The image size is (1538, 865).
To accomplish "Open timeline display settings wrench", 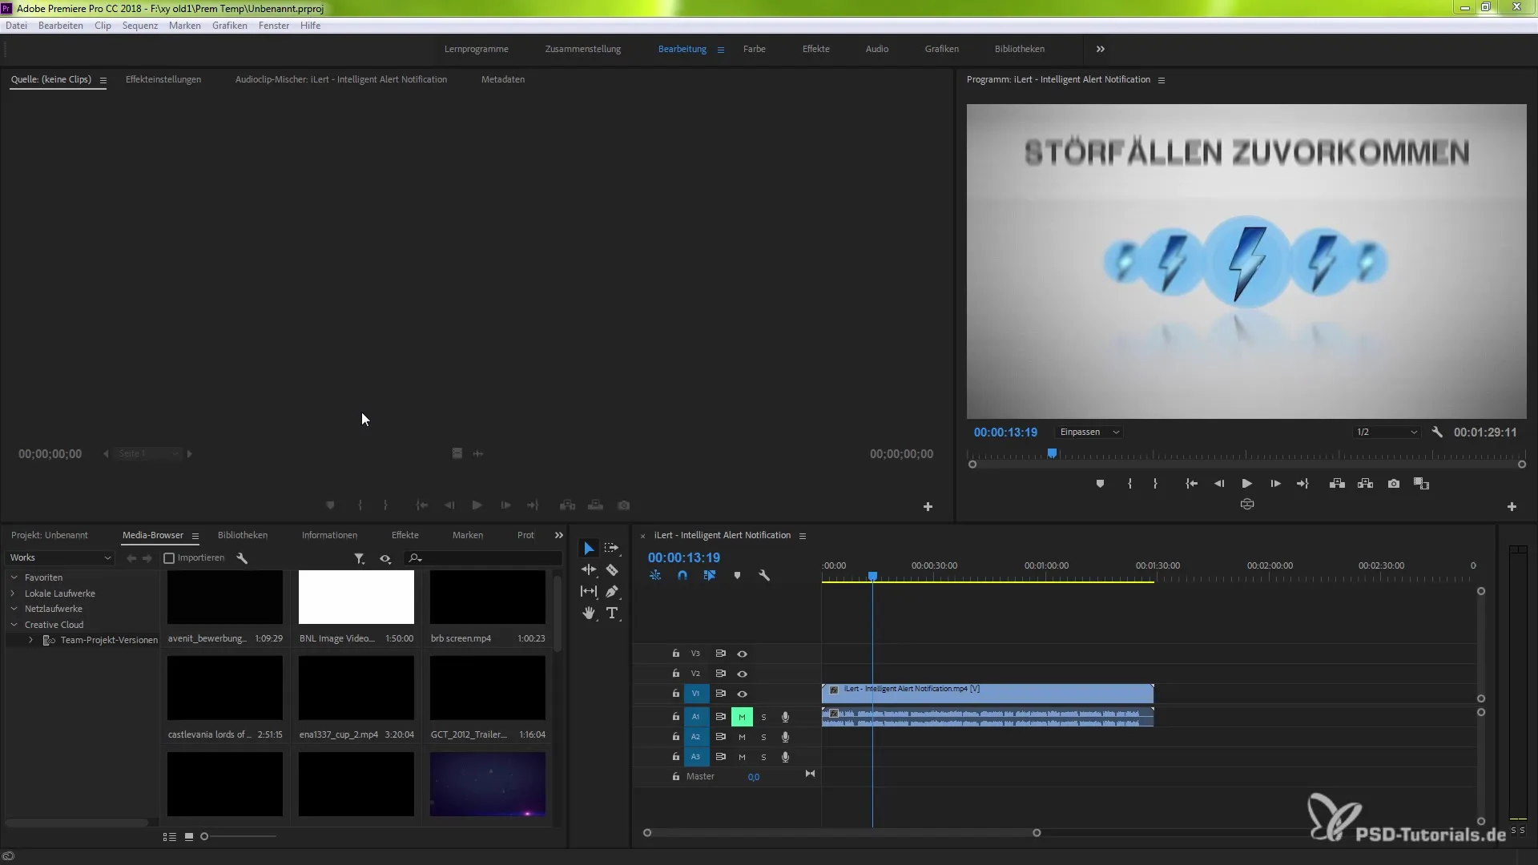I will [764, 575].
